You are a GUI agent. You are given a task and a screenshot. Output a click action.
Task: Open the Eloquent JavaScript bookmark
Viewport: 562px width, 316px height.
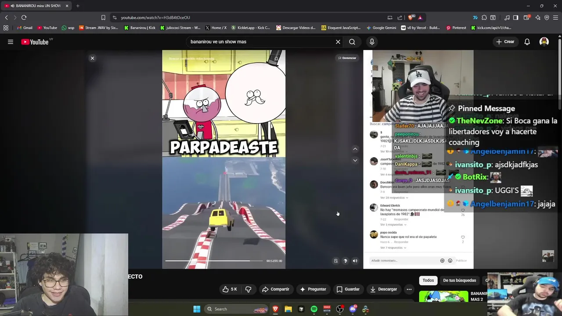pos(341,28)
